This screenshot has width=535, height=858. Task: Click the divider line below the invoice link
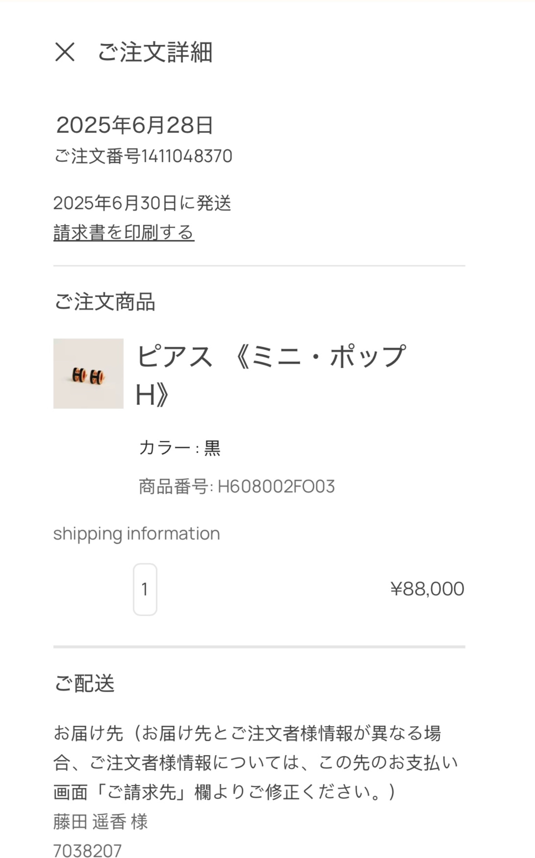(x=259, y=266)
